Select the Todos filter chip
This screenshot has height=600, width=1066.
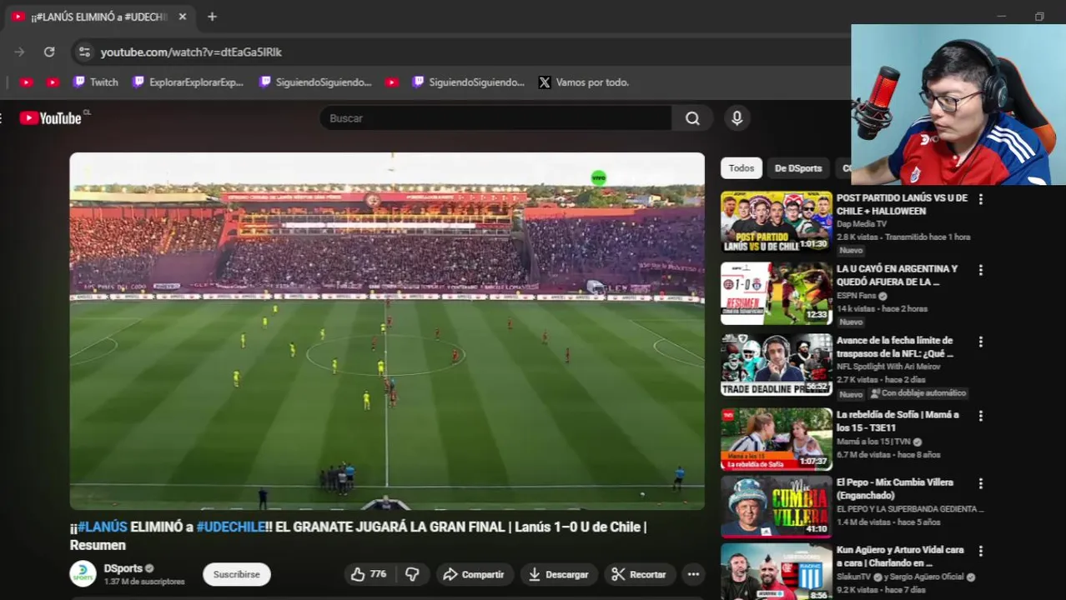pyautogui.click(x=741, y=168)
